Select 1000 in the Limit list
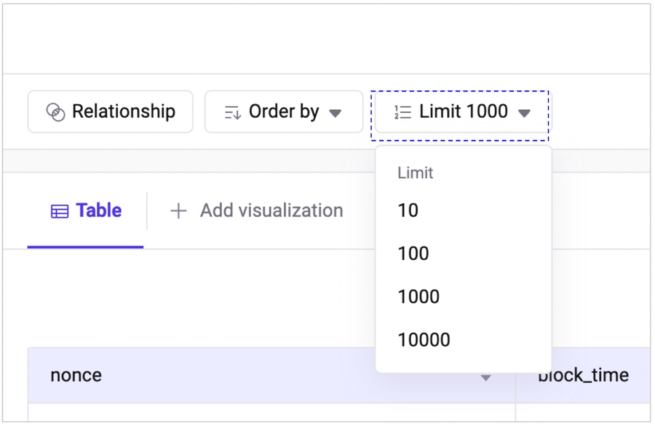This screenshot has height=428, width=655. [418, 296]
